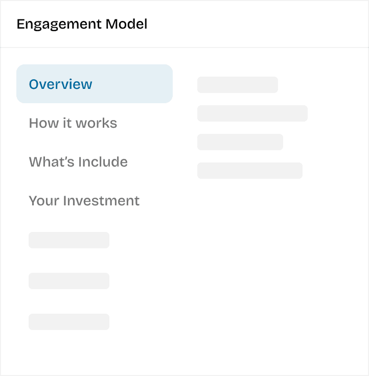
Task: Click the Your Investment sidebar link
Action: [x=84, y=201]
